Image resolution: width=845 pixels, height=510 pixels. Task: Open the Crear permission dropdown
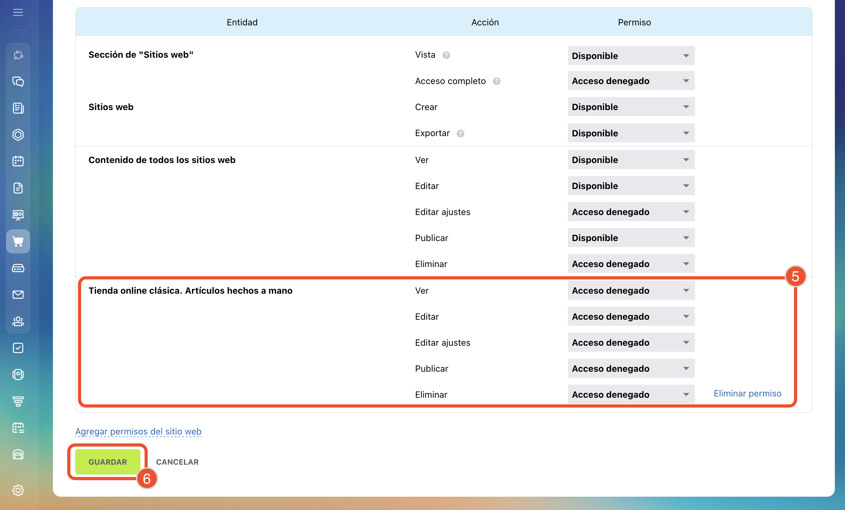tap(631, 107)
